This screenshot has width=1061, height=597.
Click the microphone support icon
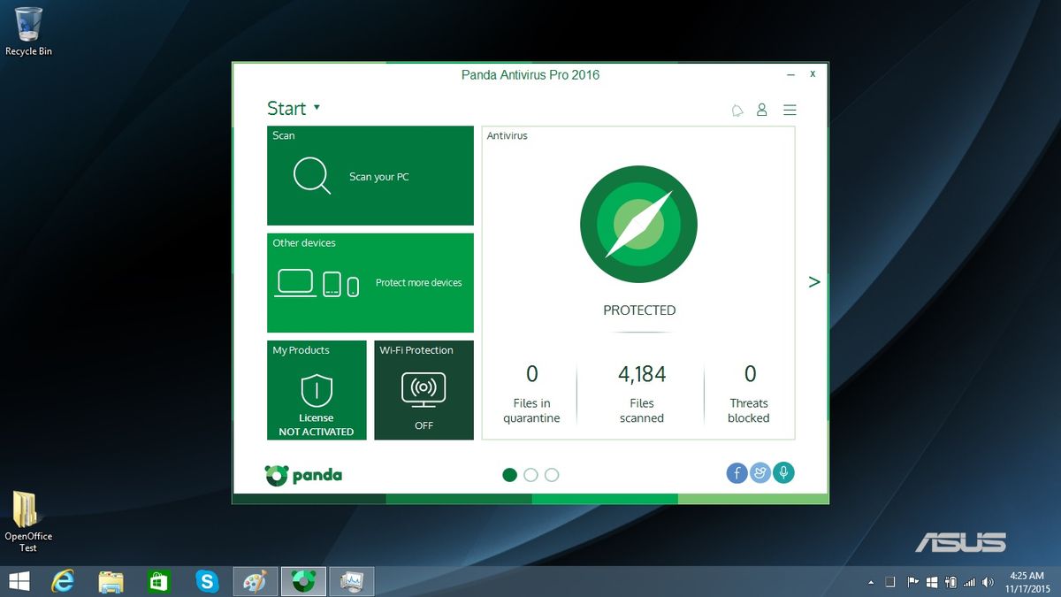pos(782,473)
